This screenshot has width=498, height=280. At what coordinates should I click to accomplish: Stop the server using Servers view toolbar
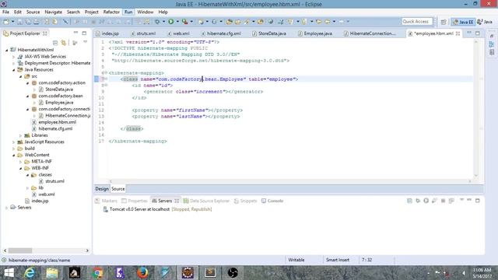click(x=443, y=201)
